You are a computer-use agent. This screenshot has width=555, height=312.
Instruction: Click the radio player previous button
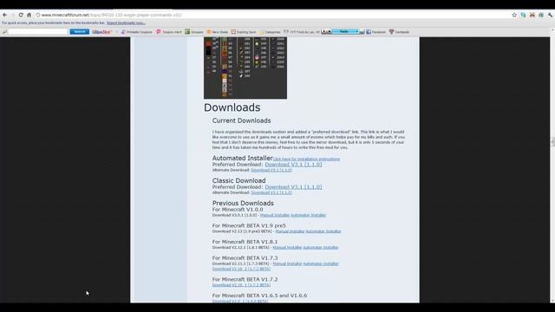pyautogui.click(x=323, y=31)
